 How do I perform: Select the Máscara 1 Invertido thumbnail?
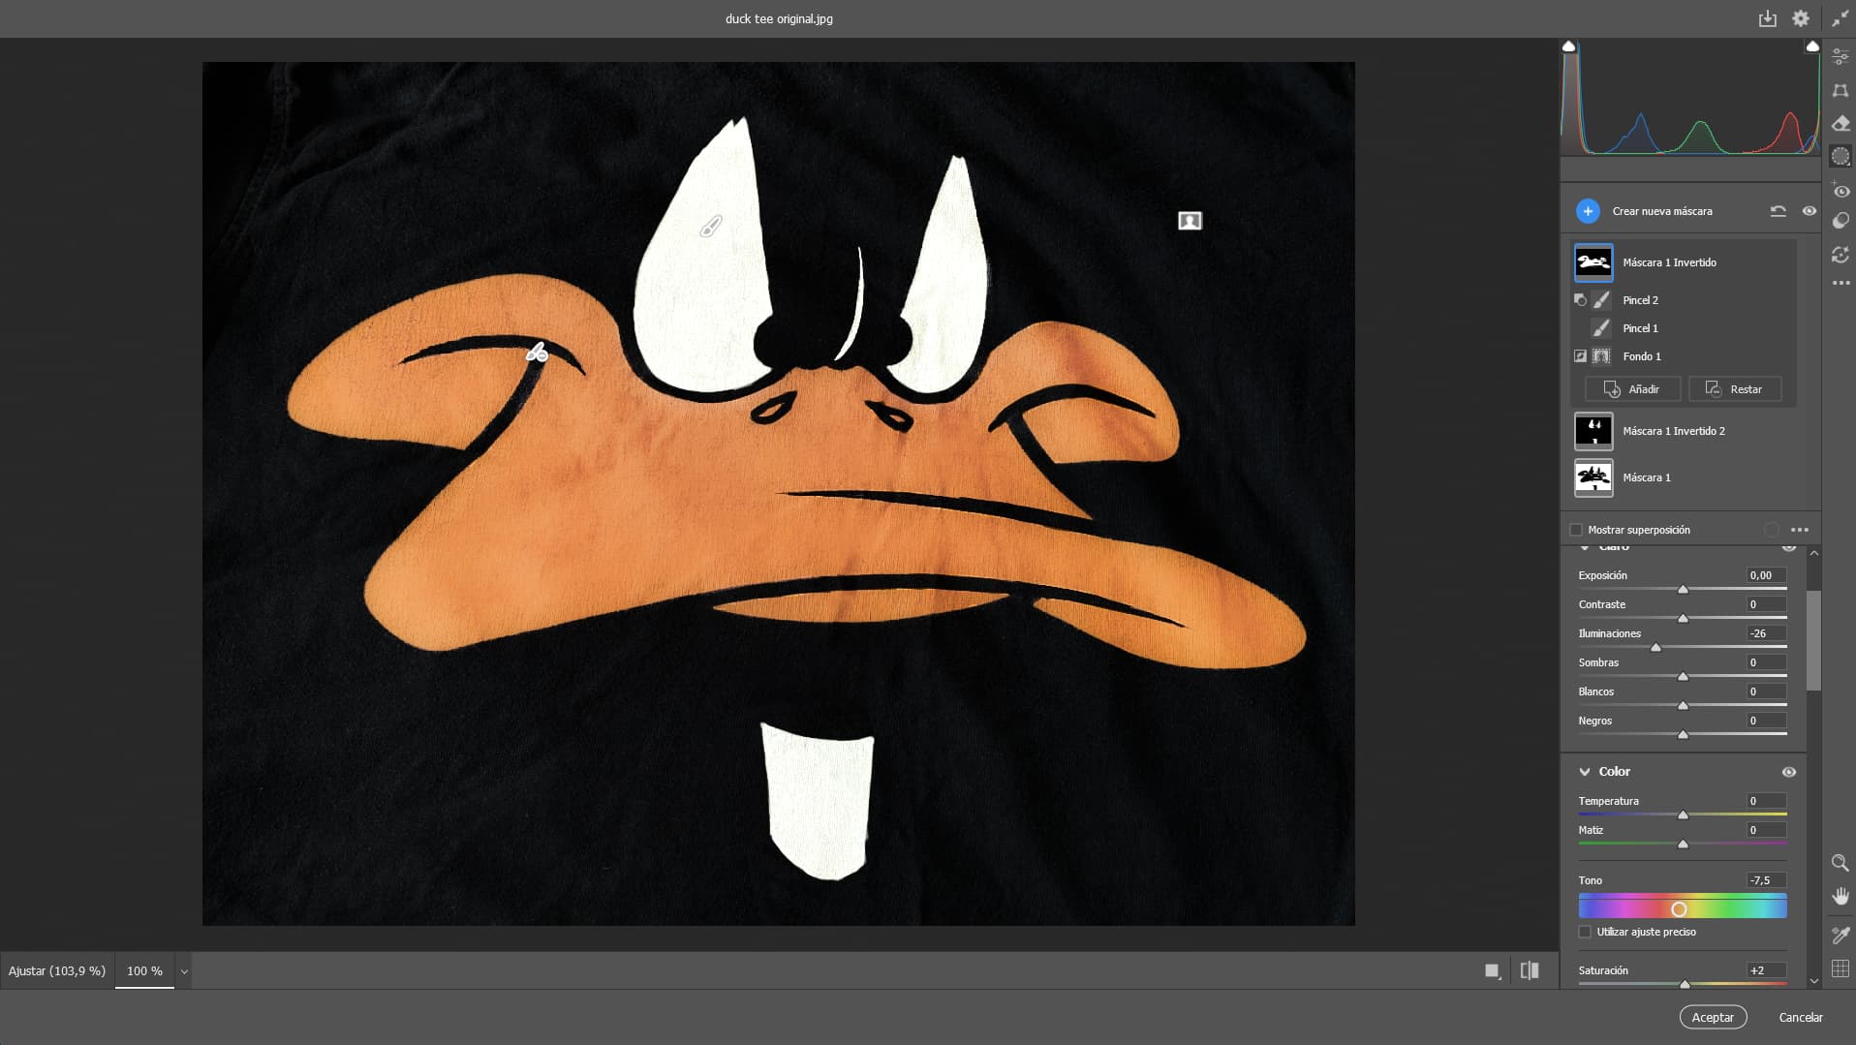[1593, 262]
